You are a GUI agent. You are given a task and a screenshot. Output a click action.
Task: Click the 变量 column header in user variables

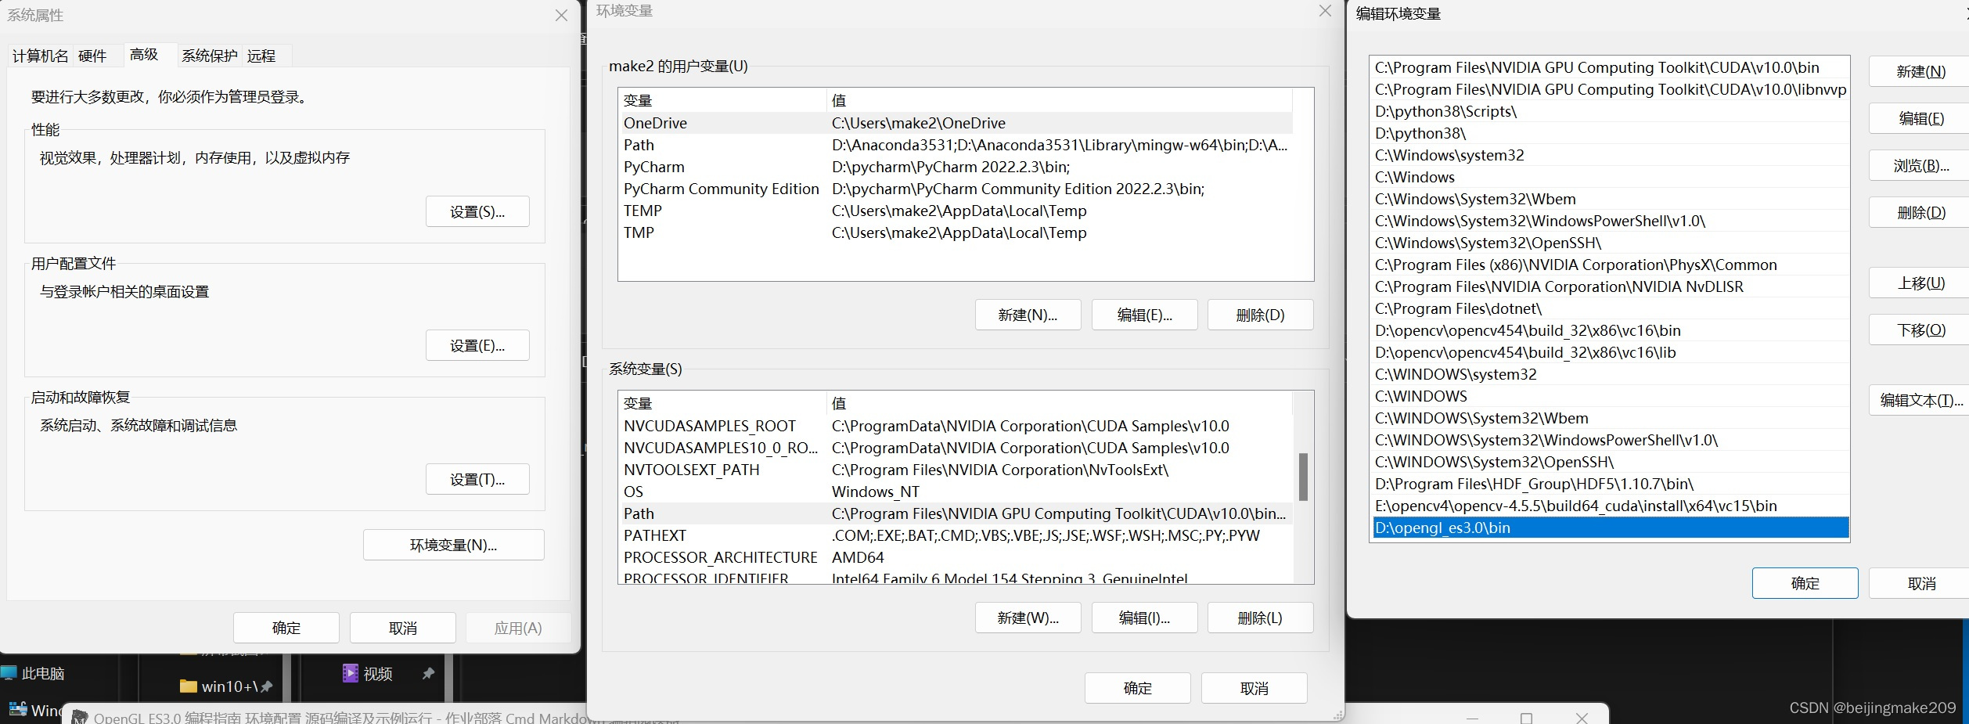coord(722,100)
